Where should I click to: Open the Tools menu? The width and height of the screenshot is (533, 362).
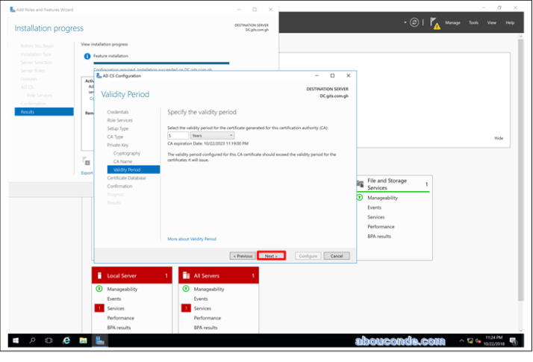point(473,22)
